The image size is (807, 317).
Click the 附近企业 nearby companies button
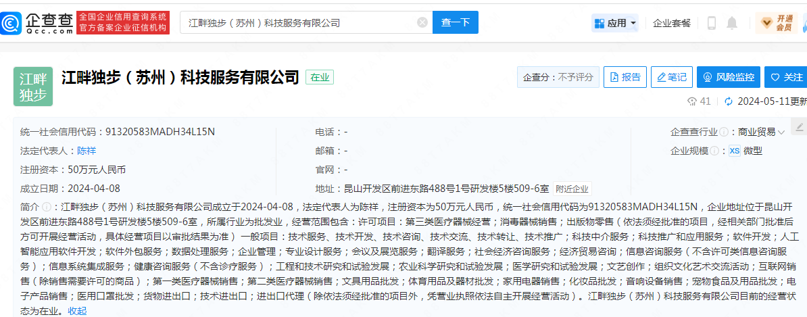(x=572, y=189)
